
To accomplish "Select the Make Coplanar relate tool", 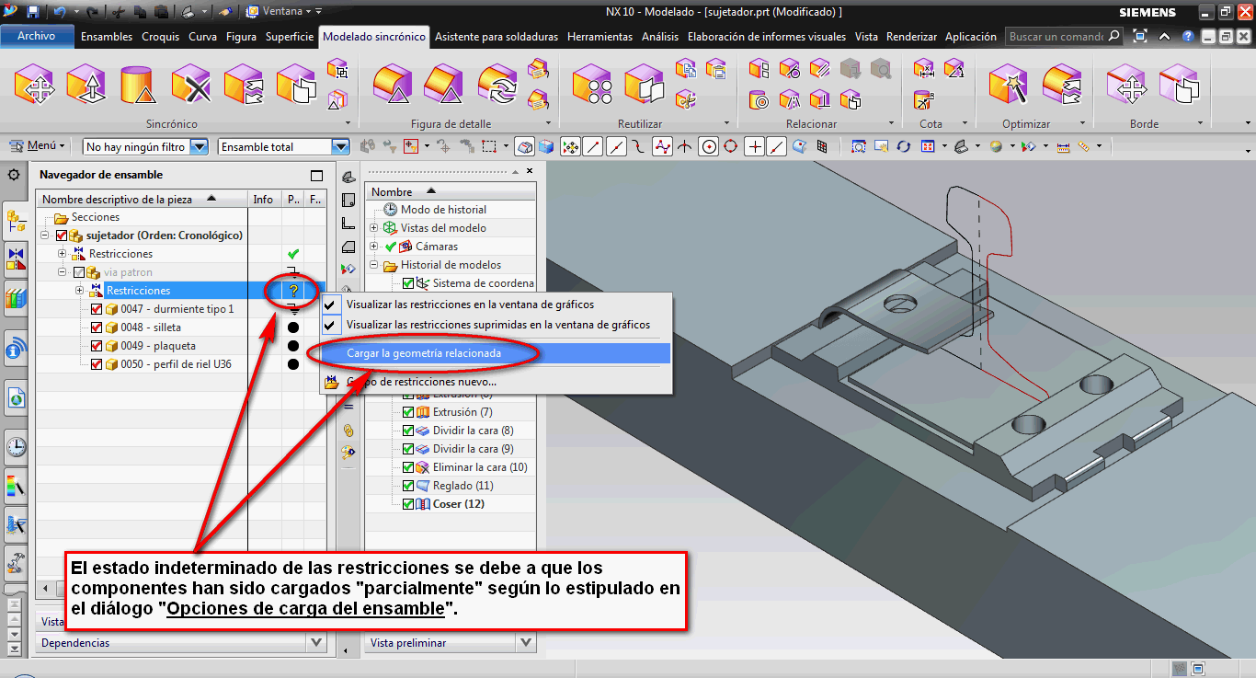I will point(759,69).
